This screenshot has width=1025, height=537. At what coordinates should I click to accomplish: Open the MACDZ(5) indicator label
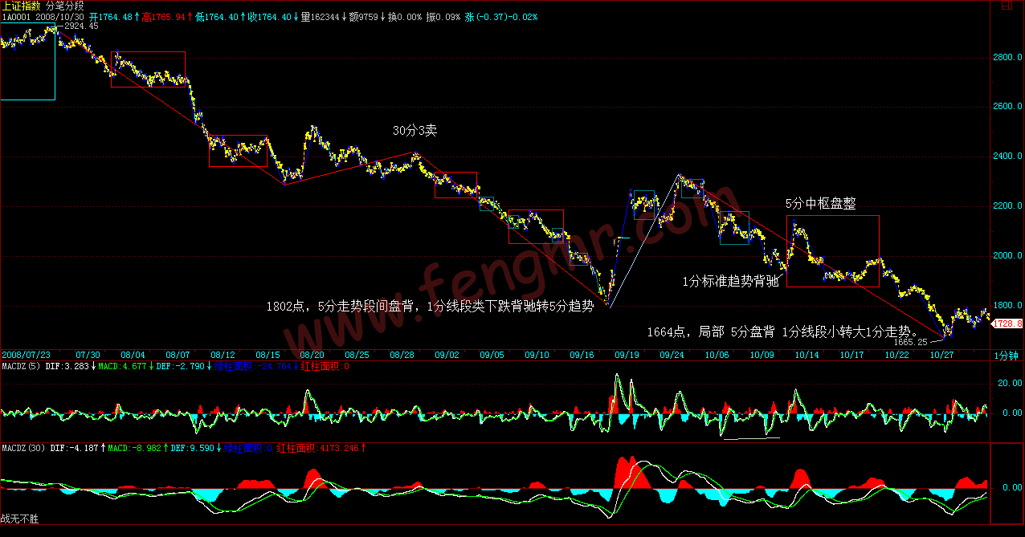click(x=19, y=367)
